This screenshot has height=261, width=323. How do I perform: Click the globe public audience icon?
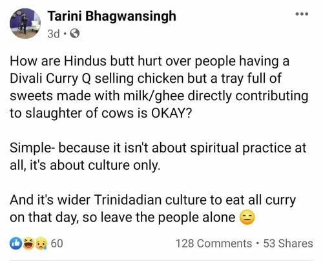[75, 34]
